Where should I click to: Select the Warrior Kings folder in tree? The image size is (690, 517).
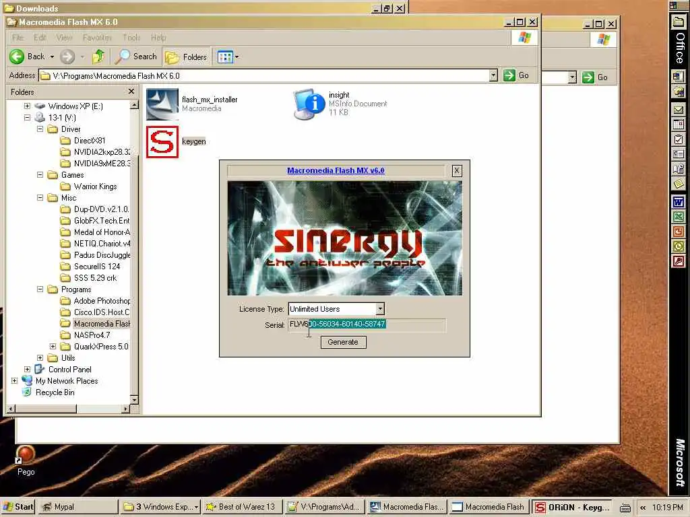click(95, 186)
